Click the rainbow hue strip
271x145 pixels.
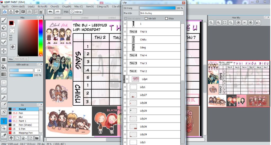40,38
